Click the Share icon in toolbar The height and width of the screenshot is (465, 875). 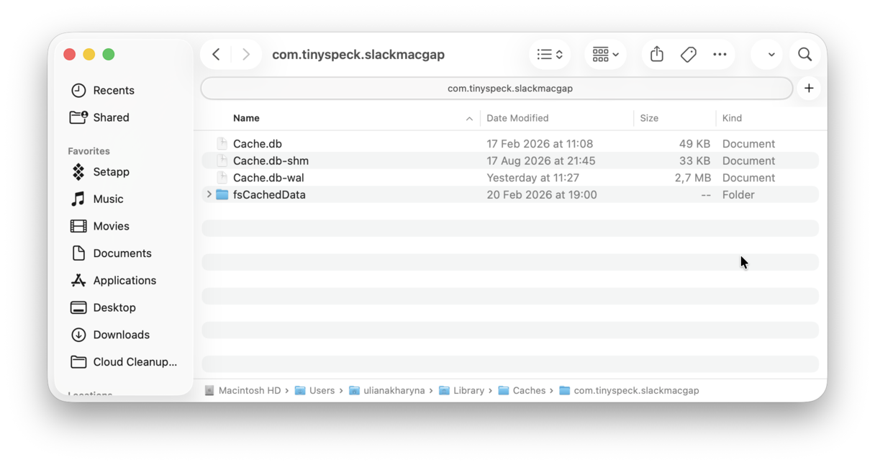[x=657, y=54]
